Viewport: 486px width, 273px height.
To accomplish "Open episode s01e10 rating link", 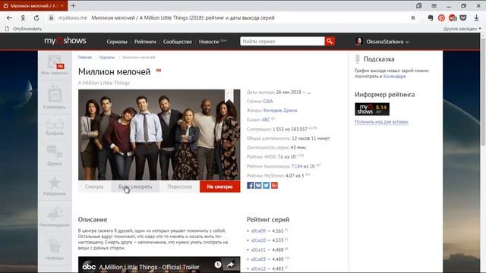I will point(258,240).
